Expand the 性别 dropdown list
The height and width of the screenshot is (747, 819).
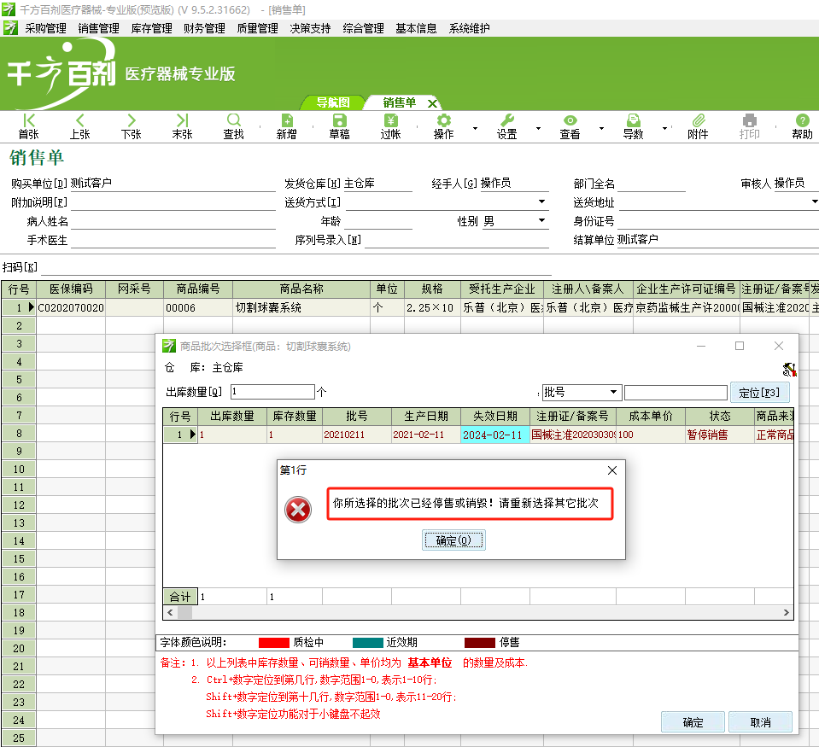click(x=542, y=221)
